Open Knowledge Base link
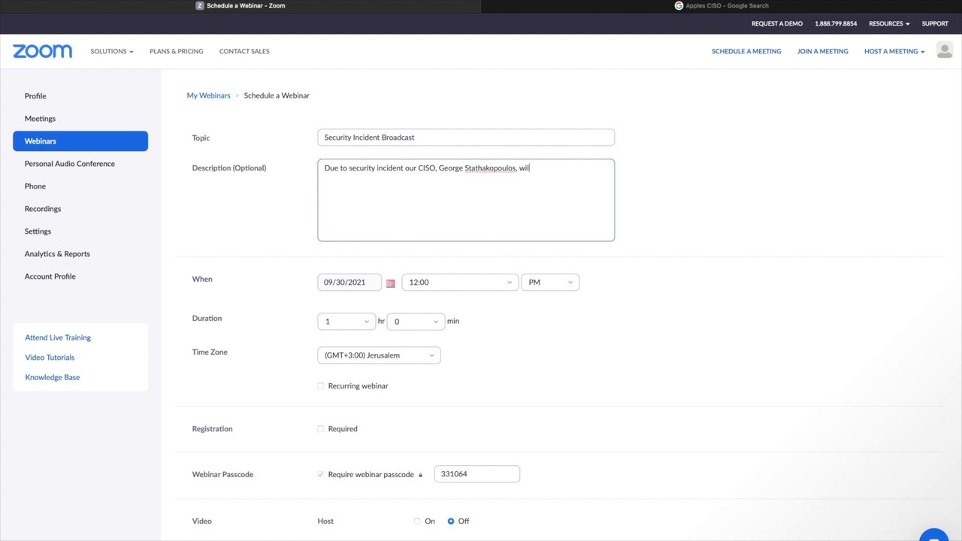This screenshot has height=541, width=962. (53, 378)
